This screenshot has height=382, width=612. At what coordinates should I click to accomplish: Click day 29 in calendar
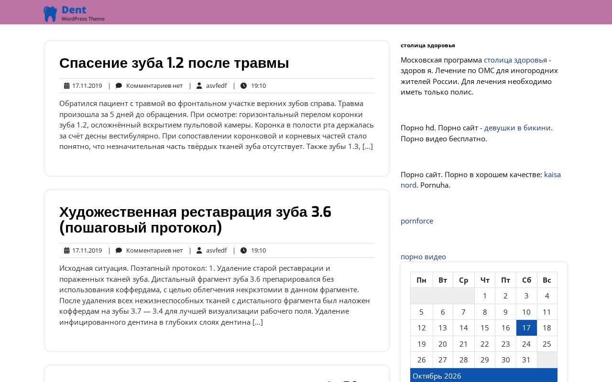(x=485, y=360)
